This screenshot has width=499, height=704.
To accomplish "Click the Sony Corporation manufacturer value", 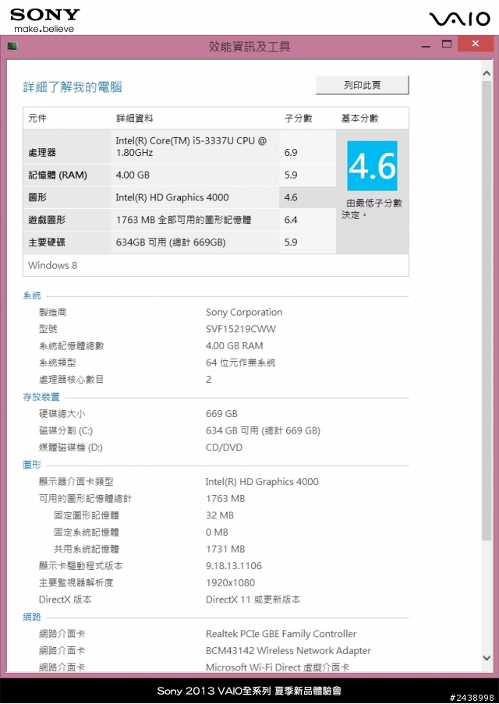I will 244,312.
